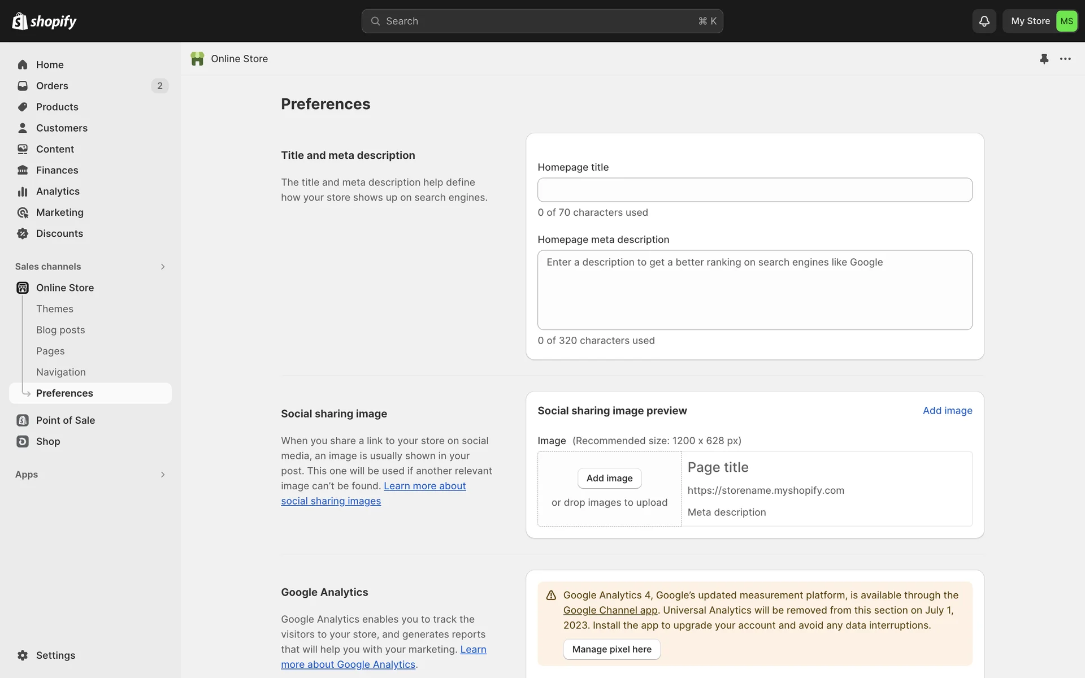Open the notifications bell icon
Image resolution: width=1085 pixels, height=678 pixels.
click(x=984, y=21)
